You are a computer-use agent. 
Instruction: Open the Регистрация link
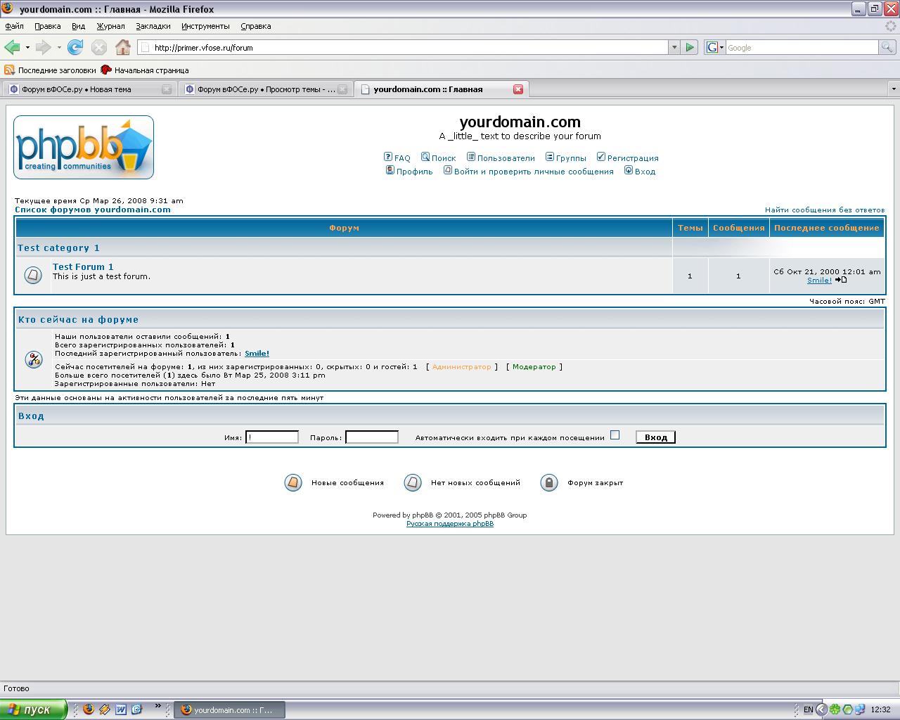[632, 158]
